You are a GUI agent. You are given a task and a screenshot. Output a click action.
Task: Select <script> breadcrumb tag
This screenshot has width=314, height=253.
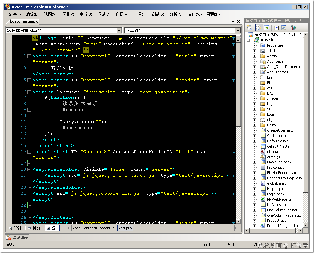click(125, 228)
